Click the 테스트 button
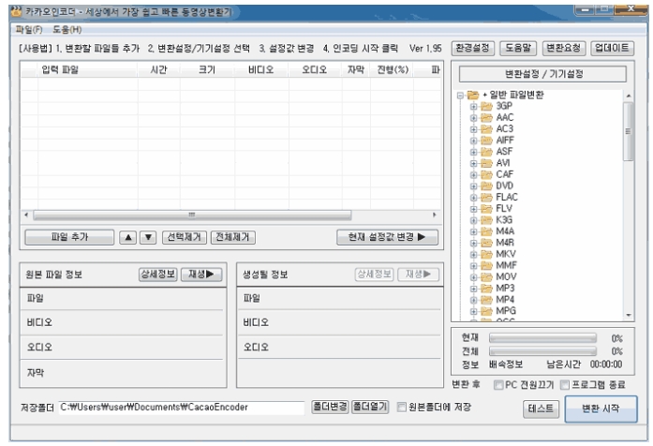Image resolution: width=653 pixels, height=446 pixels. [541, 409]
